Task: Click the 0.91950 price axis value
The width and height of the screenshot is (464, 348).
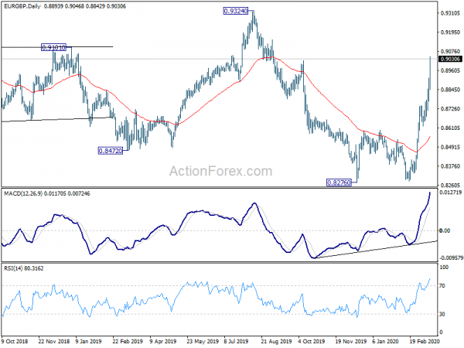Action: 450,32
